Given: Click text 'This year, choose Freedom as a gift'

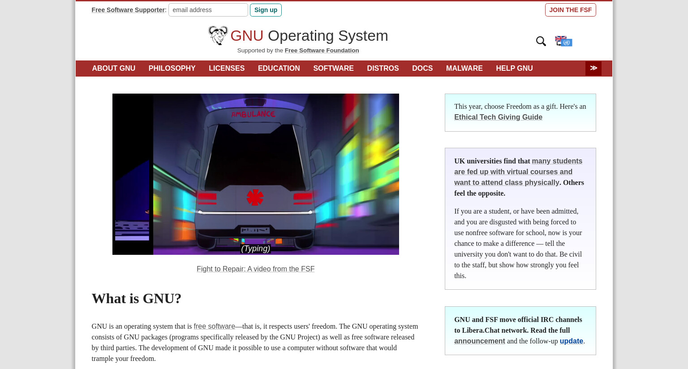Looking at the screenshot, I should point(506,107).
